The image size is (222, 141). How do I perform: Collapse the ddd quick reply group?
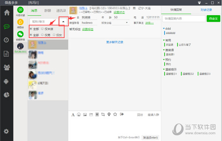(164, 29)
